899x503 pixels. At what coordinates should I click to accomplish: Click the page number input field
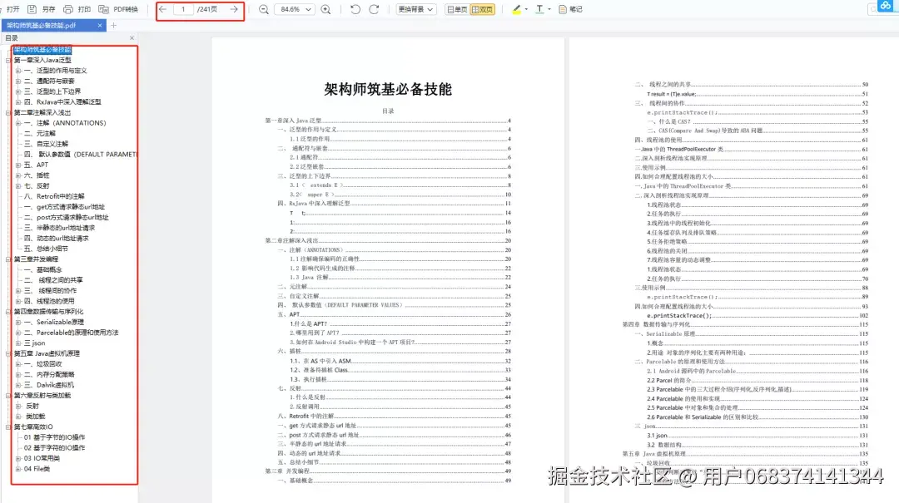(x=183, y=9)
